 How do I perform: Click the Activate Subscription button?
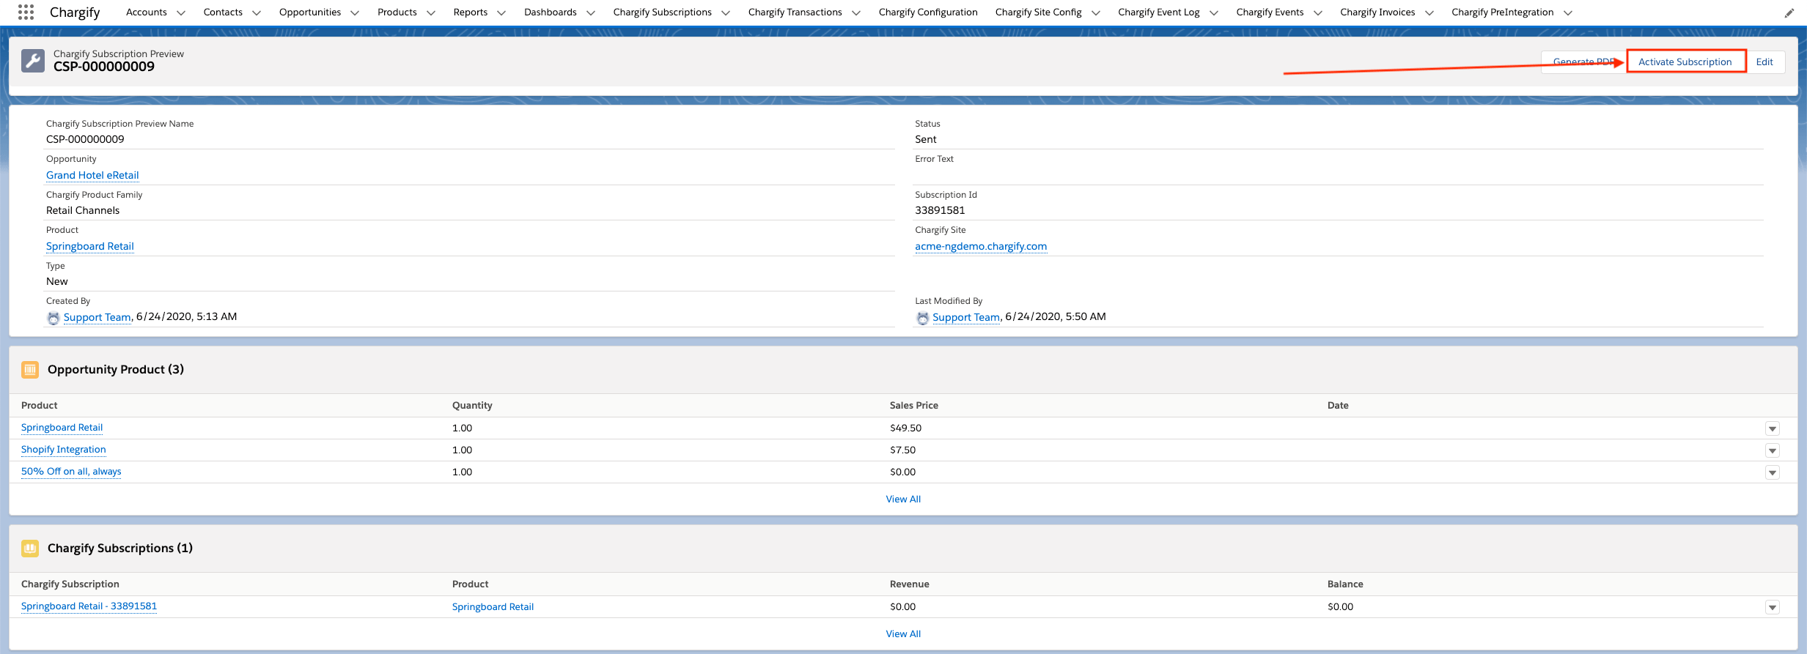pyautogui.click(x=1685, y=62)
